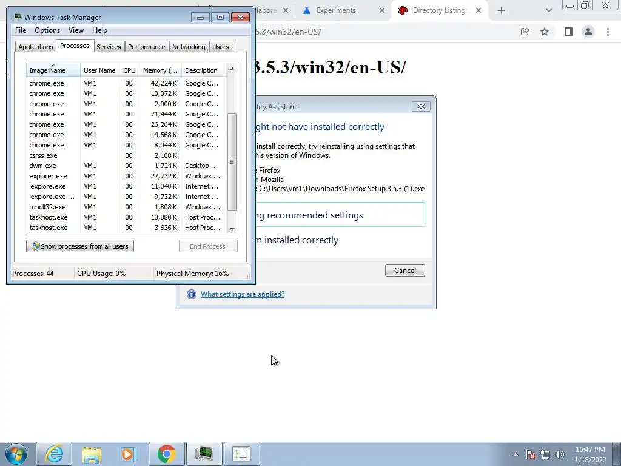Close the Directory Listing tab
This screenshot has height=466, width=621.
478,10
